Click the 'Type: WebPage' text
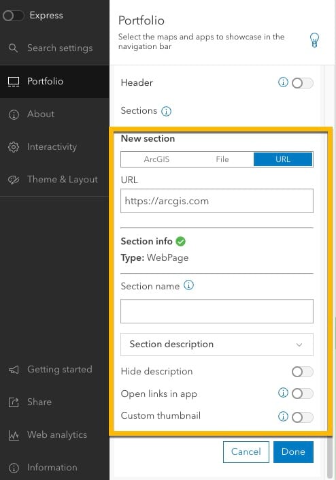This screenshot has height=480, width=336. 154,258
